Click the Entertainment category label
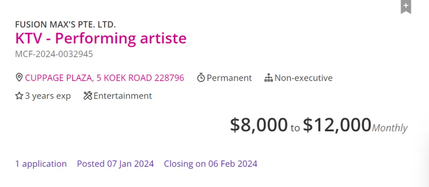Viewport: 429px width, 187px height. point(123,96)
